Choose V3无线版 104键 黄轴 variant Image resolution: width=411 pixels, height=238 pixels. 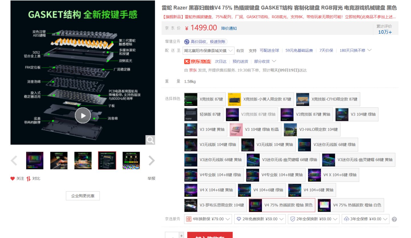[268, 145]
